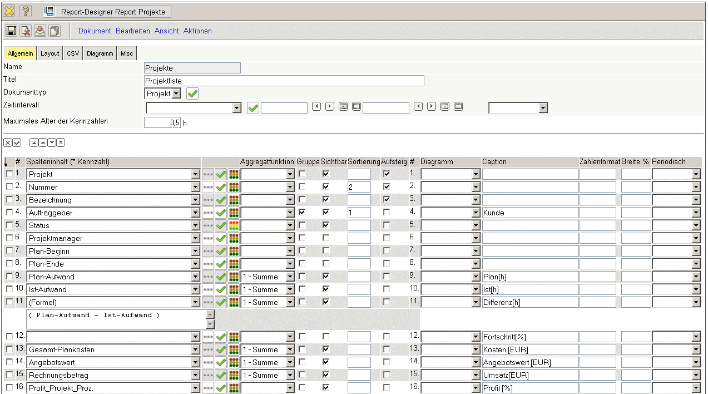Open the Bearbeiten menu
The image size is (708, 394).
[133, 31]
